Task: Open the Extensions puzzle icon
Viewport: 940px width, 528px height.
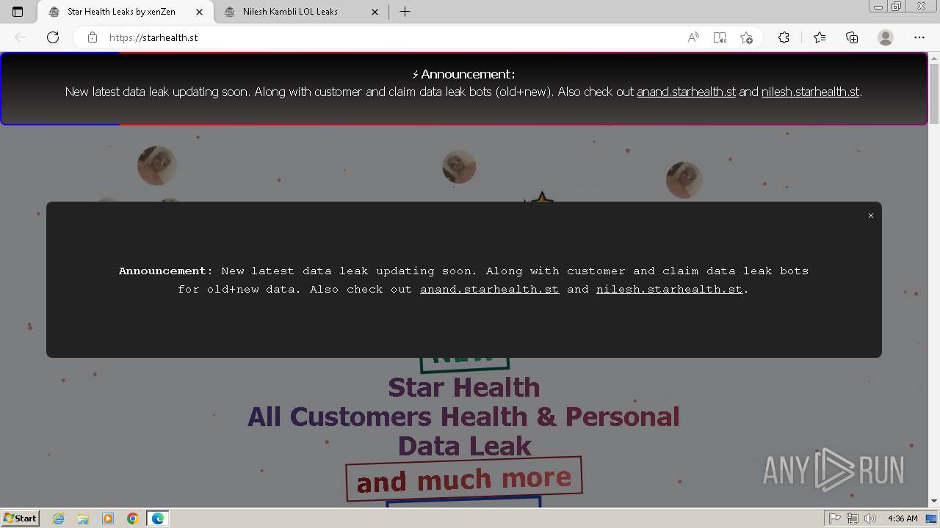Action: tap(784, 37)
